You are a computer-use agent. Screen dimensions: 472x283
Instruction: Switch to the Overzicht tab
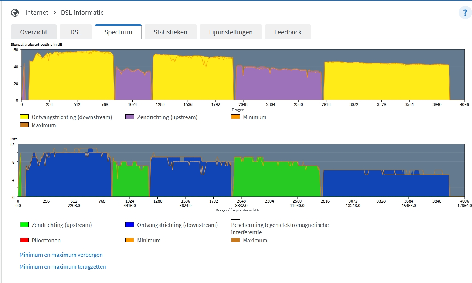34,32
